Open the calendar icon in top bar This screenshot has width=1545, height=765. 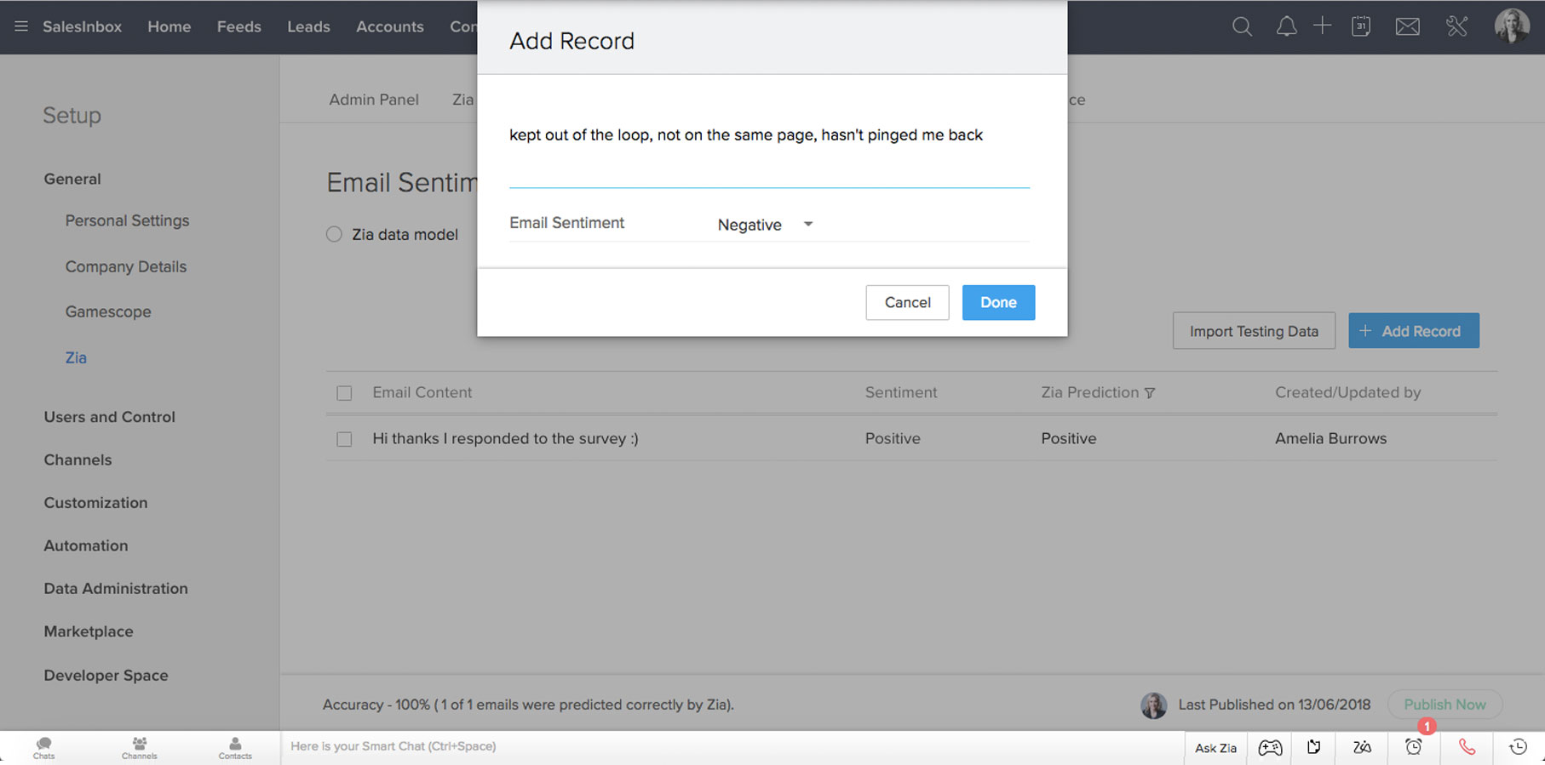[x=1361, y=26]
